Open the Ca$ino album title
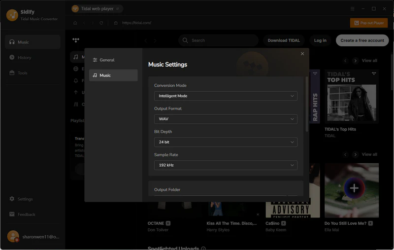This screenshot has width=394, height=250. click(272, 223)
